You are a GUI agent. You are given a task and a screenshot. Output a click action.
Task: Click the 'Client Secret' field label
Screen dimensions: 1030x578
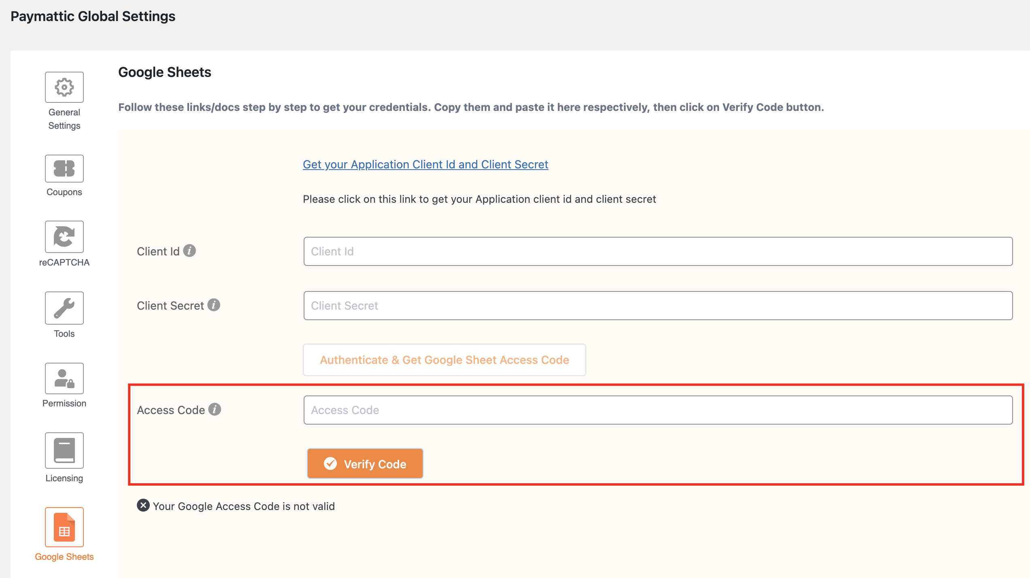pyautogui.click(x=170, y=306)
